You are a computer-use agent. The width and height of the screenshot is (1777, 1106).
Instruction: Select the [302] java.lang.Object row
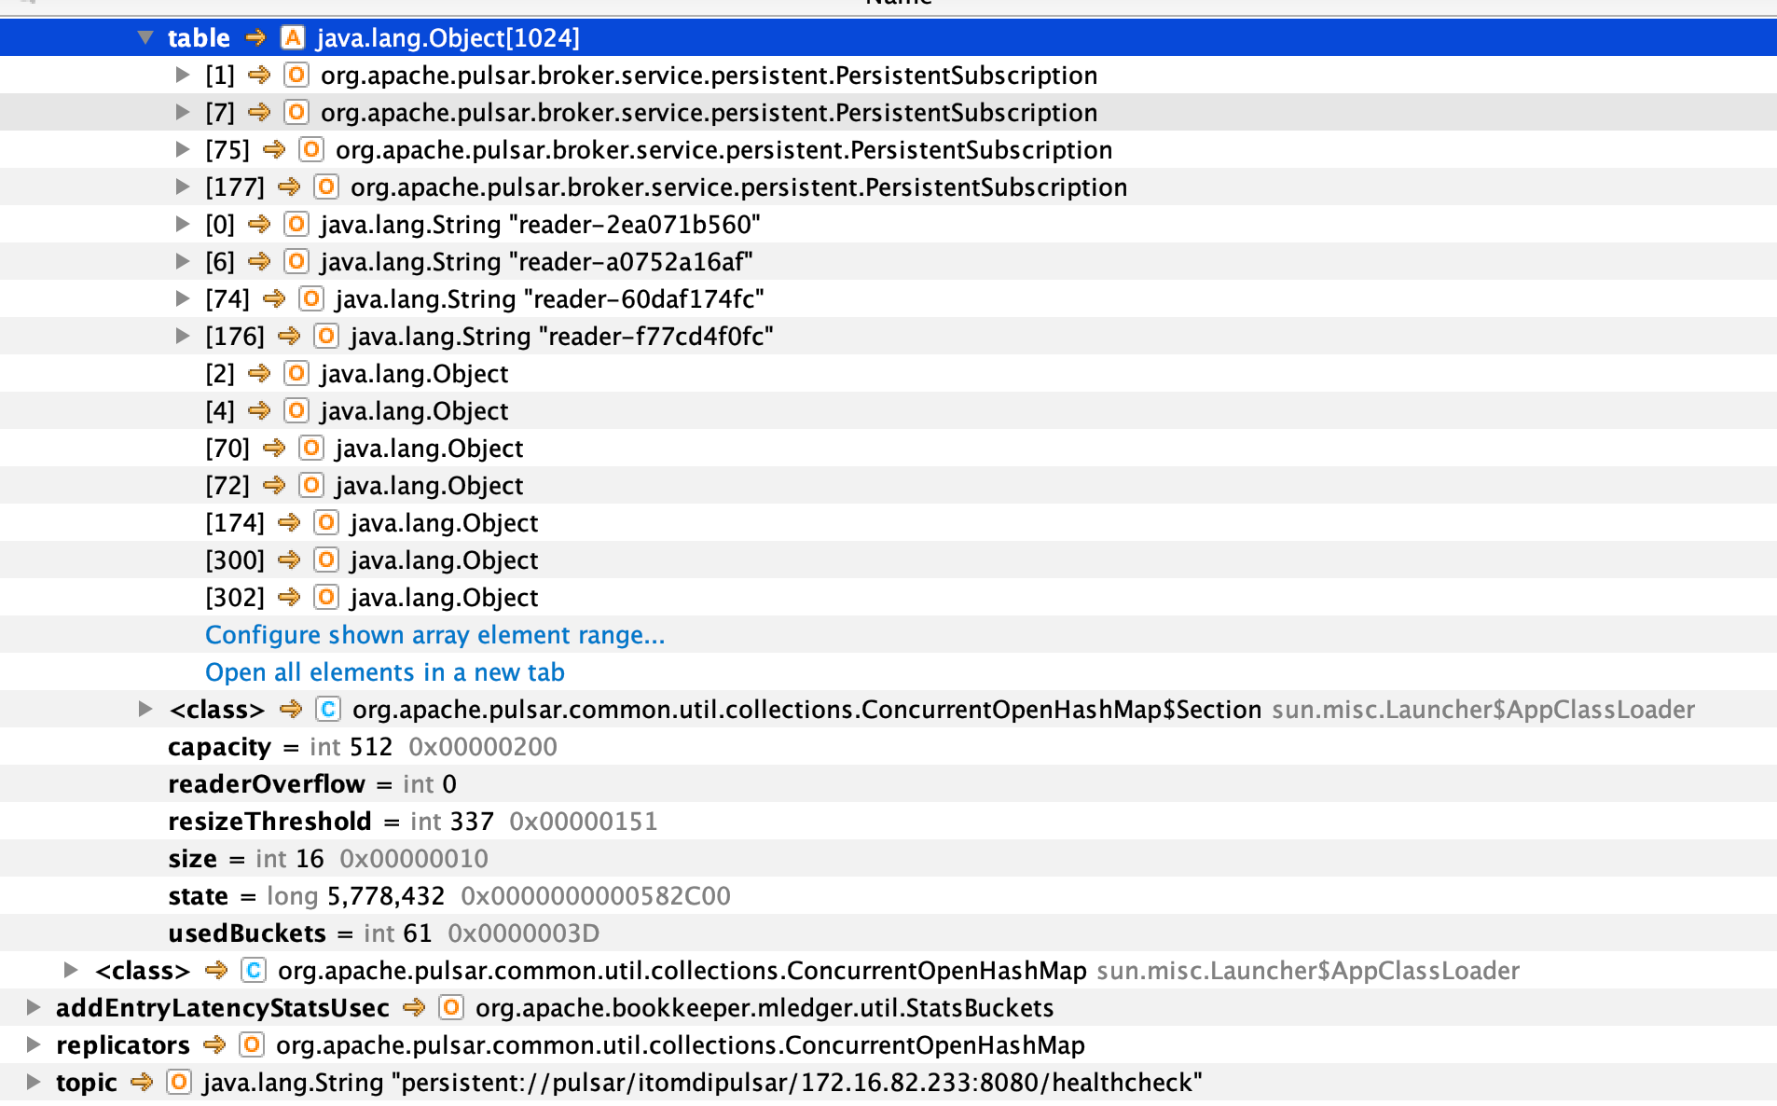pos(888,598)
